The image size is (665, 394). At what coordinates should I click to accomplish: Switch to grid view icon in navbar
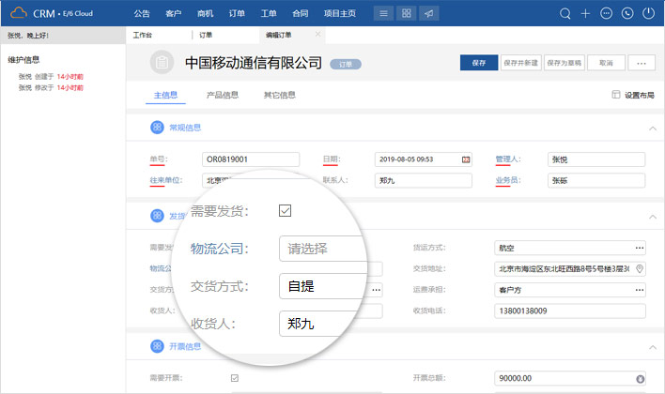pos(406,14)
